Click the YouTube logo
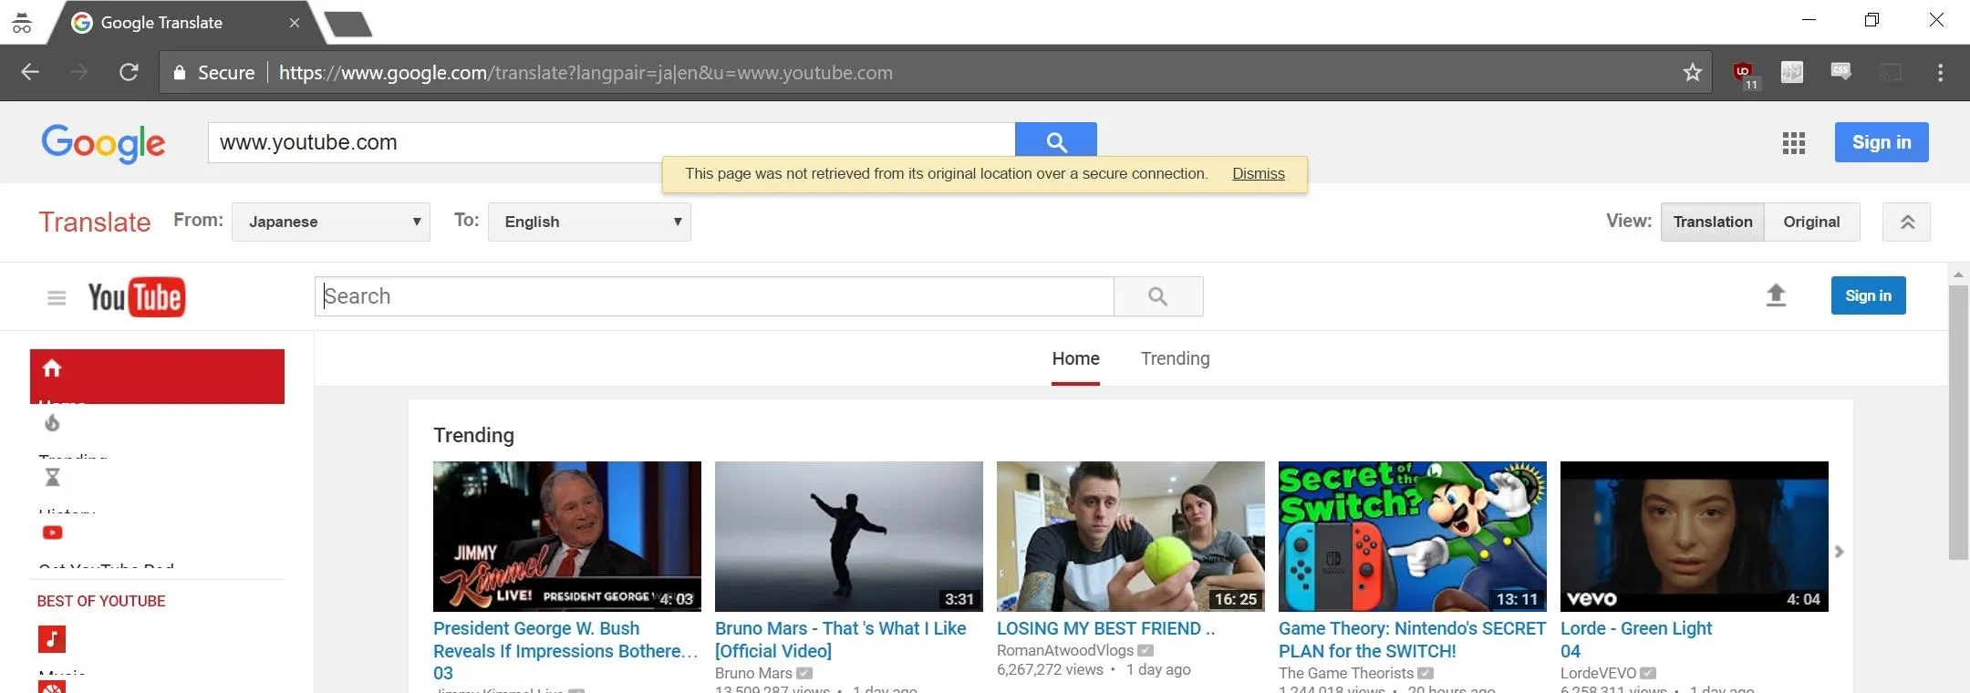1970x693 pixels. point(136,296)
